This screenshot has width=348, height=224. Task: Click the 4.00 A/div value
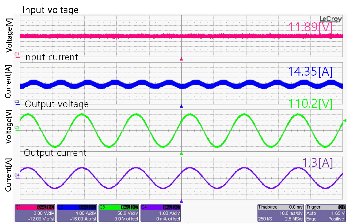tap(86, 213)
